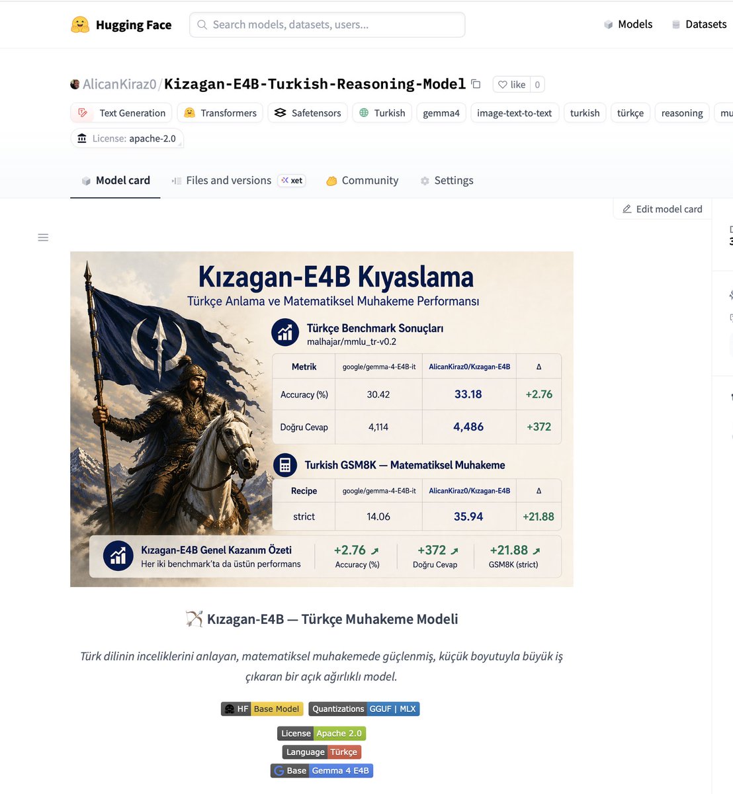Copy the model name using the copy icon
The height and width of the screenshot is (794, 733).
click(476, 84)
